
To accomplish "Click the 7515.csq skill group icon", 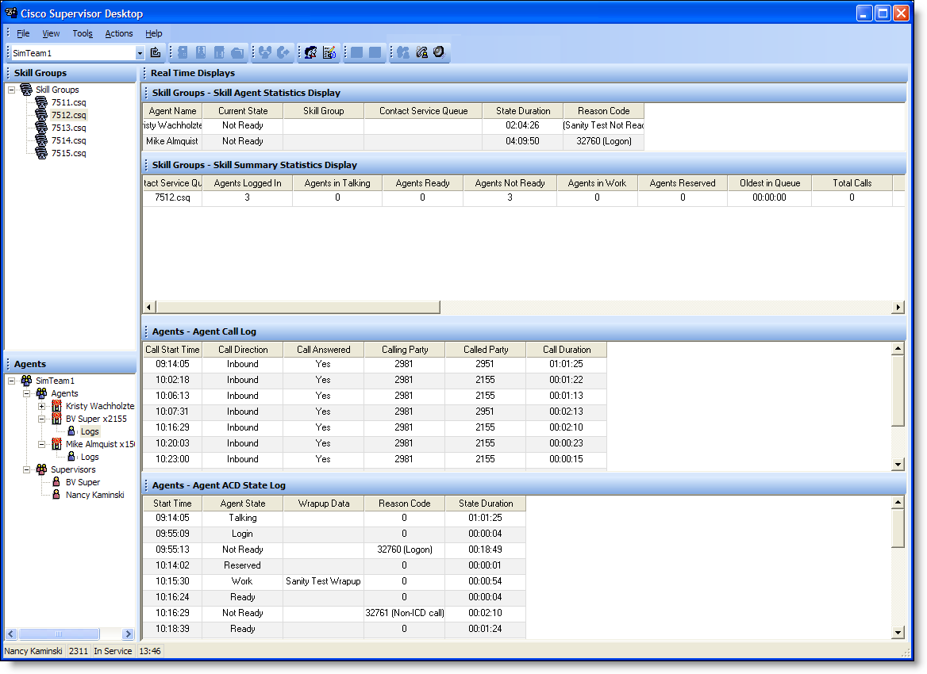I will pyautogui.click(x=40, y=153).
